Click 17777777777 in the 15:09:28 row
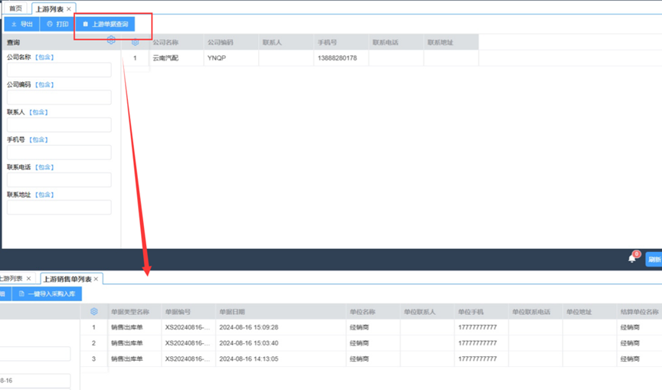 click(x=481, y=327)
